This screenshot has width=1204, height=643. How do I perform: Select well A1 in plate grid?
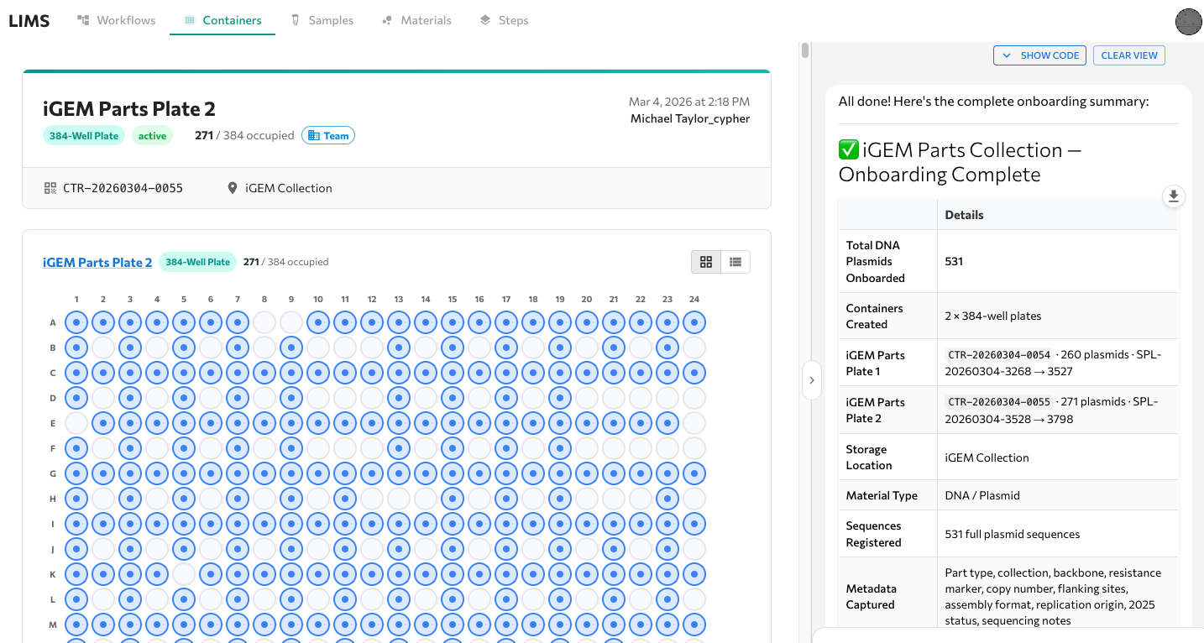point(76,322)
